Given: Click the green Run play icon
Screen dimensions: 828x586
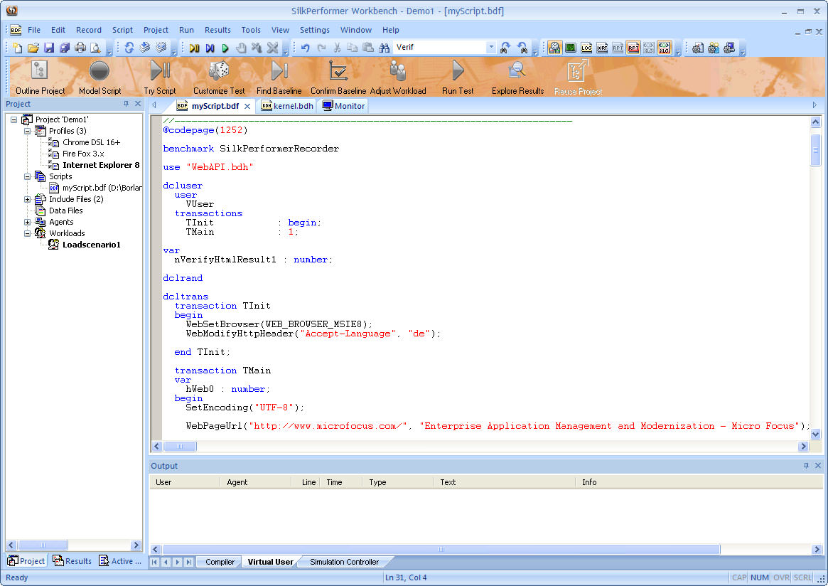Looking at the screenshot, I should click(x=225, y=48).
